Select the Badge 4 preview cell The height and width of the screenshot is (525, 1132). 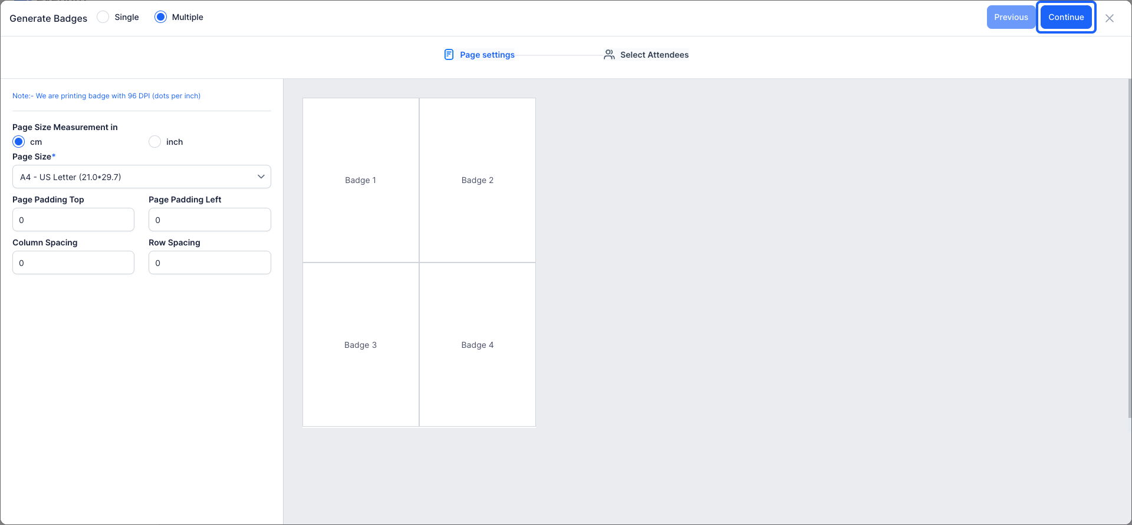coord(478,345)
